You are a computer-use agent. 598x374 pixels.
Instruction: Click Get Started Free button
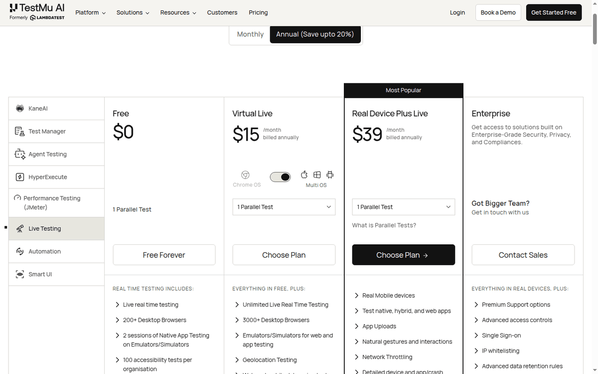(x=554, y=12)
